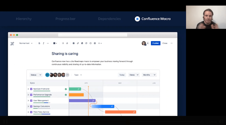Jump to the Today button on roadmap
Screen dimensions: 226x125
(x=122, y=75)
